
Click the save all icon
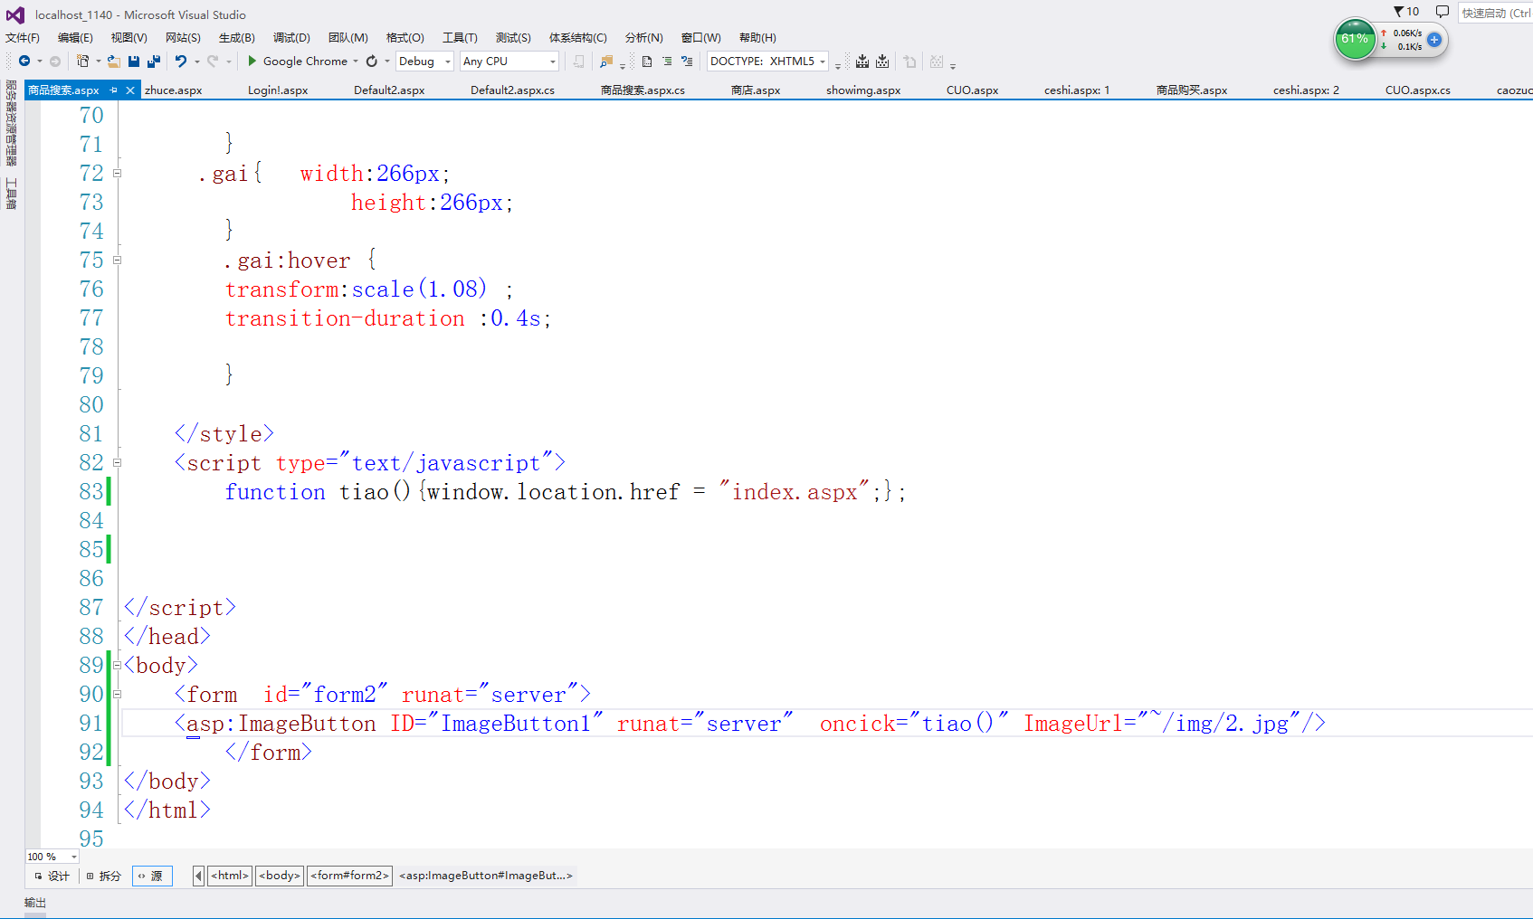154,62
